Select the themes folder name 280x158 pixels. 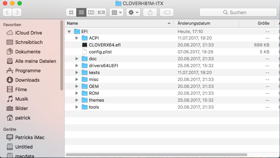click(x=97, y=100)
